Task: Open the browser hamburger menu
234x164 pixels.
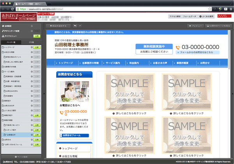Action: pos(230,8)
